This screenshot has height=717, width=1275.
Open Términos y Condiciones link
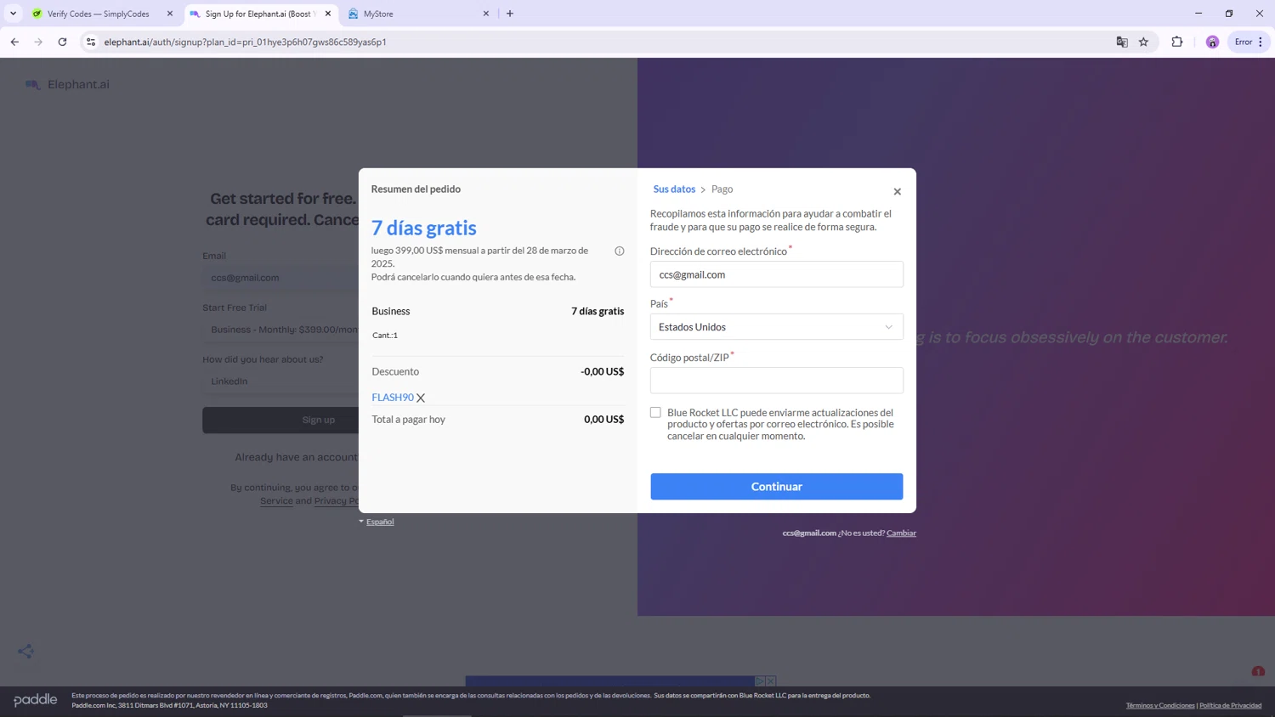(x=1160, y=706)
